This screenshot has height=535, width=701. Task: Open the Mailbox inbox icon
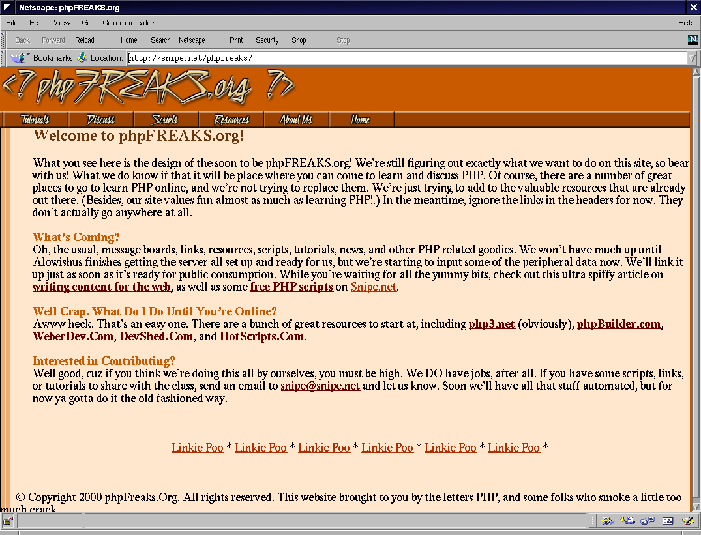point(627,520)
